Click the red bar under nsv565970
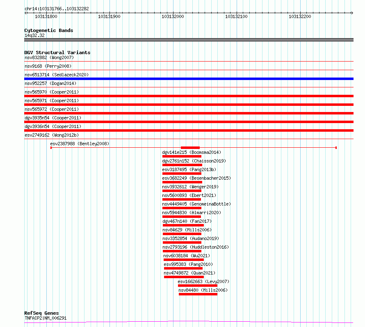The height and width of the screenshot is (327, 365). click(x=189, y=96)
